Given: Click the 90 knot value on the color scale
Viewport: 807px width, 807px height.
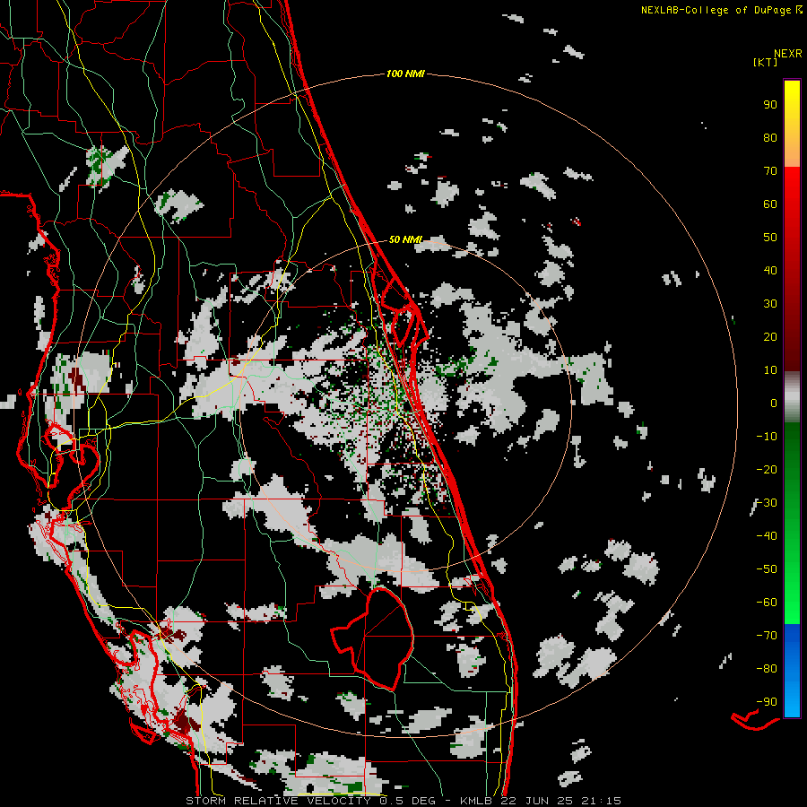Looking at the screenshot, I should click(x=770, y=105).
